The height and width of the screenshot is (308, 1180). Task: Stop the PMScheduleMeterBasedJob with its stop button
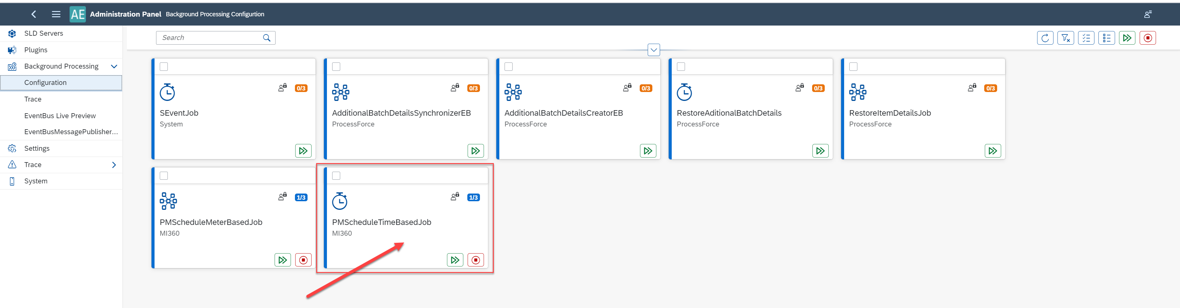(303, 259)
